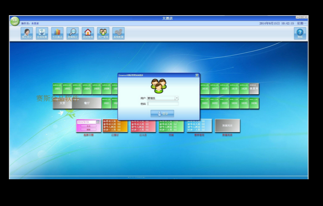Select room 1601 tile
323x206 pixels.
pos(58,89)
